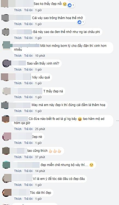Click Trả lời under 'Môi hơi mỏng' comment
The image size is (119, 205).
tap(28, 56)
